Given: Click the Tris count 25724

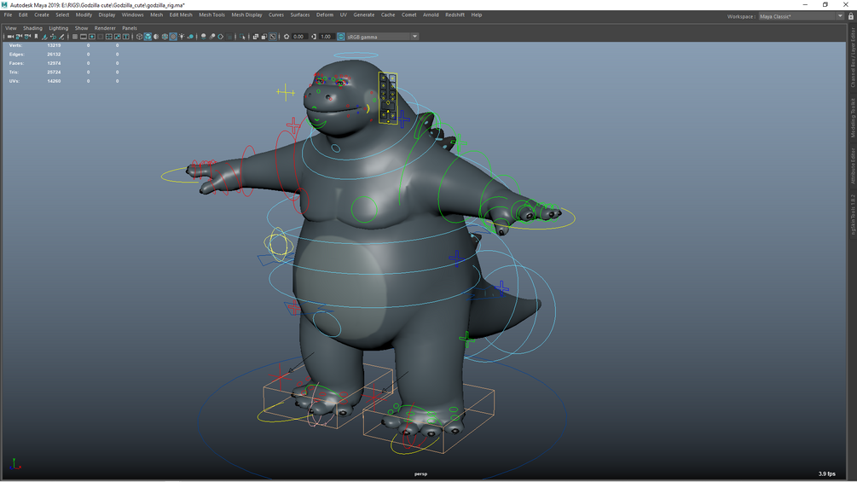Looking at the screenshot, I should tap(54, 73).
